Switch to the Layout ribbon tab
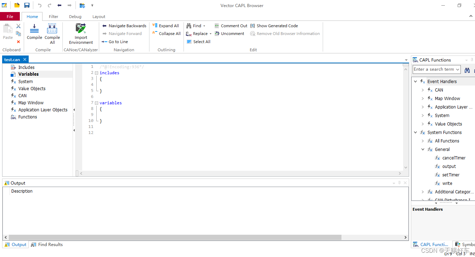The width and height of the screenshot is (475, 257). tap(99, 17)
